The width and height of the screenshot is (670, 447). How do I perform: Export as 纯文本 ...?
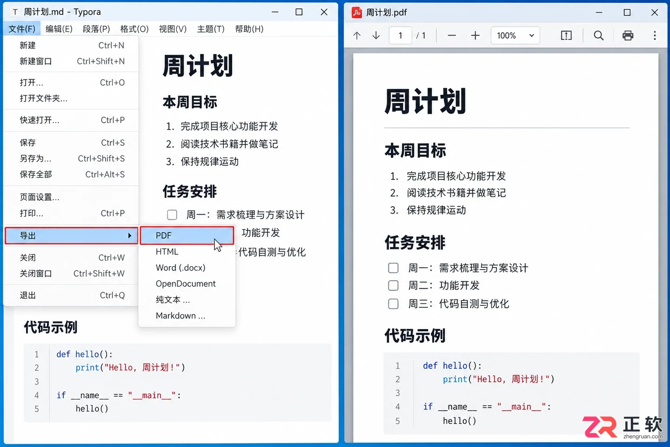(187, 299)
